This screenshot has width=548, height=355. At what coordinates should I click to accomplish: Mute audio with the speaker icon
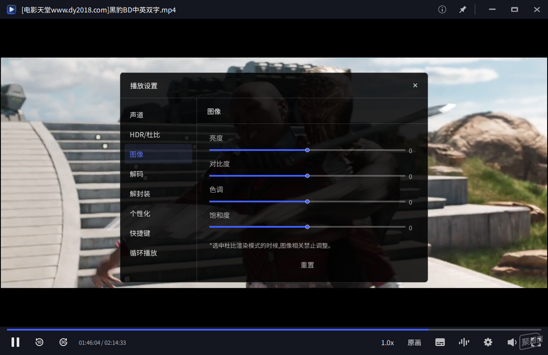[x=512, y=342]
